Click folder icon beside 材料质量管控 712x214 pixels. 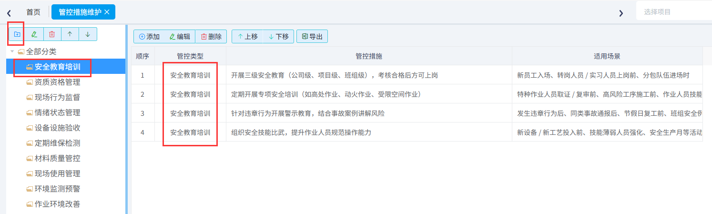click(30, 158)
